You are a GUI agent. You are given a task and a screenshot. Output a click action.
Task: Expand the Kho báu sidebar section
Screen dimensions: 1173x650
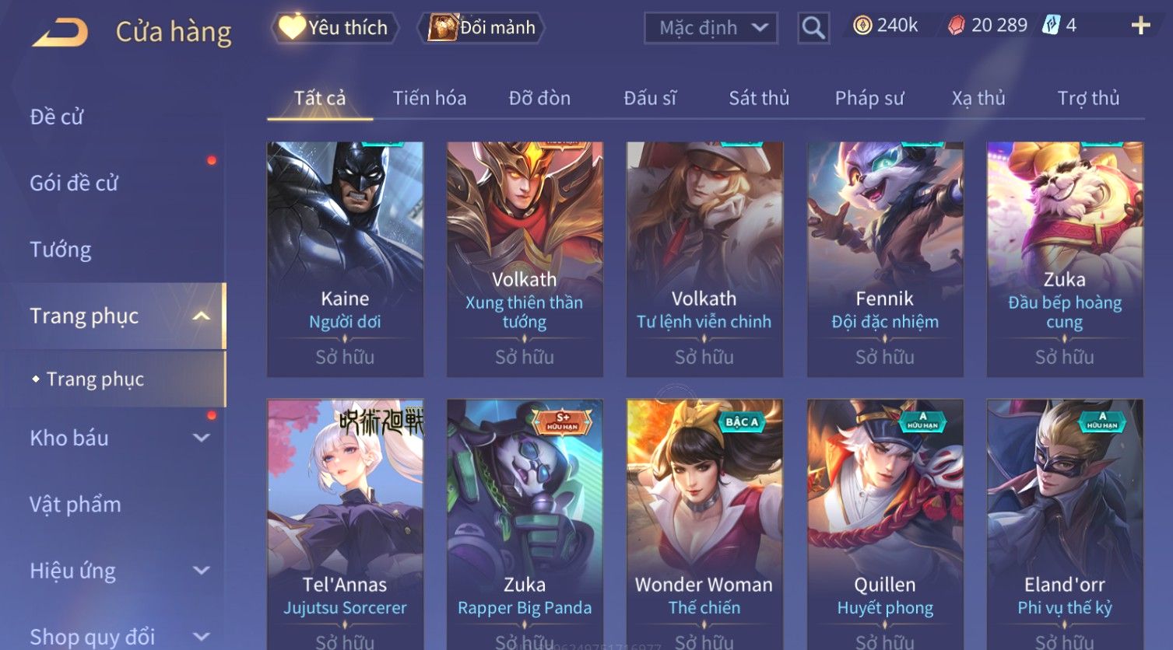click(201, 438)
